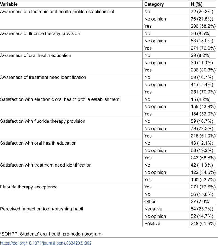This screenshot has height=246, width=218.
Task: Click 'Satisfaction with treatment need identification' label
Action: (x=46, y=165)
